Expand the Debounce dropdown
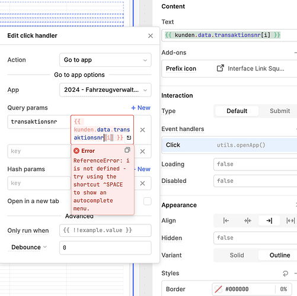 coord(29,247)
